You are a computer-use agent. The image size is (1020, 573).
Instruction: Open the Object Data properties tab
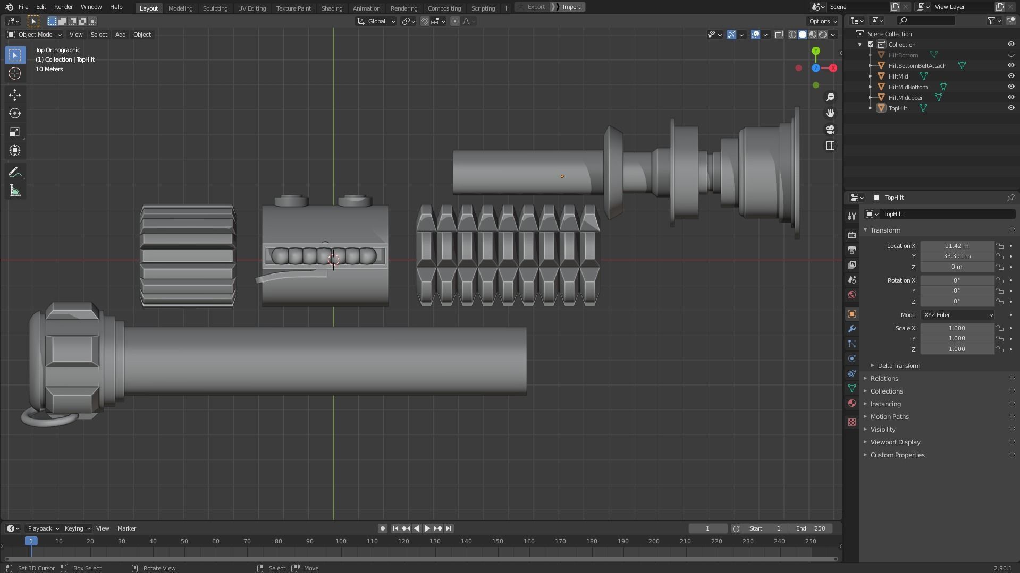click(x=852, y=388)
